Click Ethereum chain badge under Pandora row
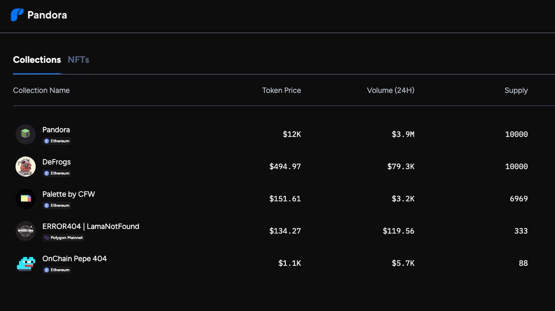555x311 pixels. 56,141
